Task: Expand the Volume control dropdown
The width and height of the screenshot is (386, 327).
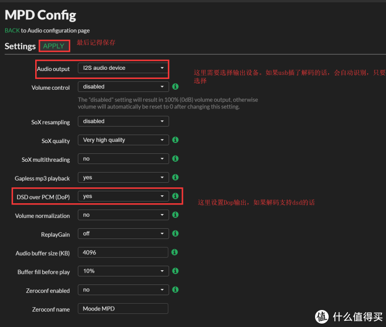Action: (x=123, y=87)
